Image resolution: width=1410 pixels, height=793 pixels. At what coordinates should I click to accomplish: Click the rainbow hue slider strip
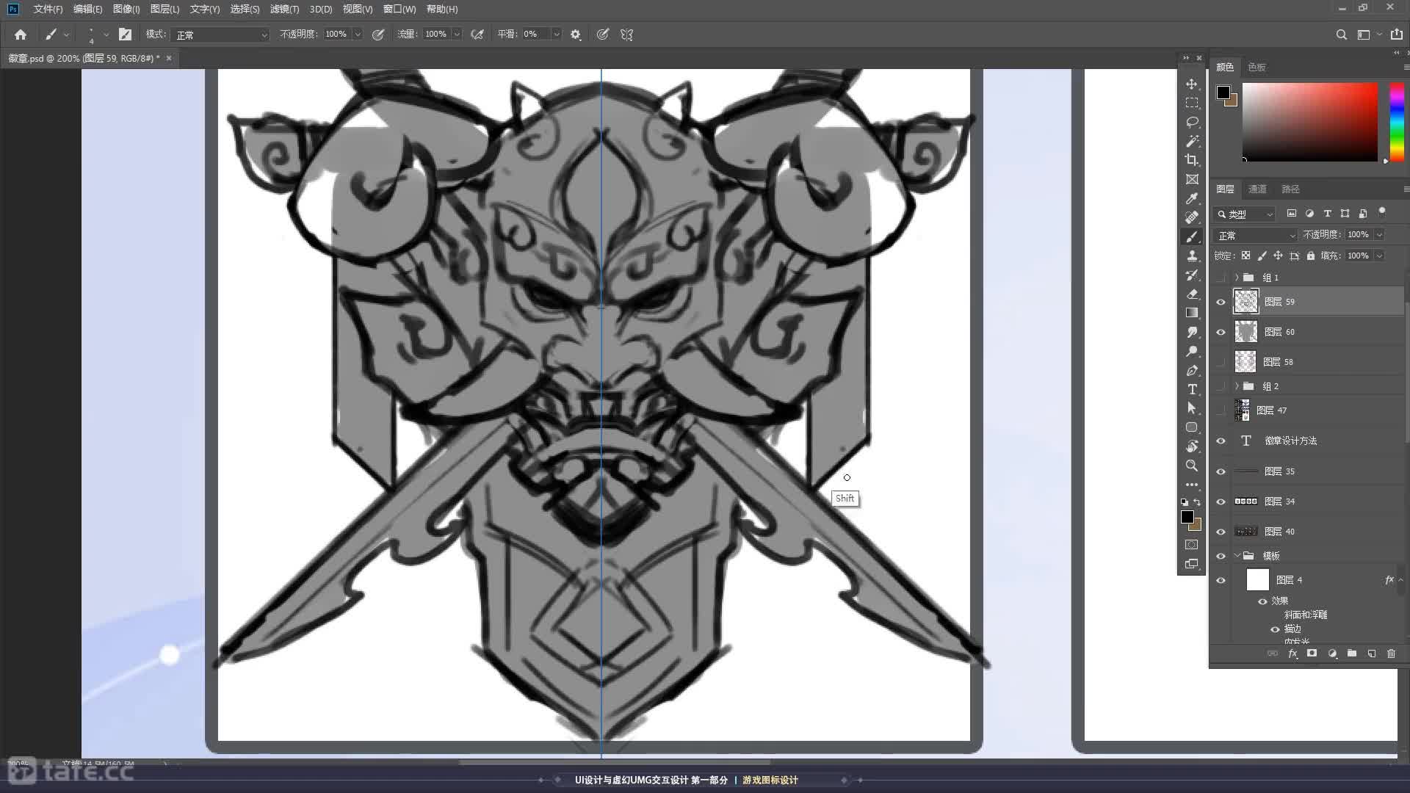pos(1397,121)
